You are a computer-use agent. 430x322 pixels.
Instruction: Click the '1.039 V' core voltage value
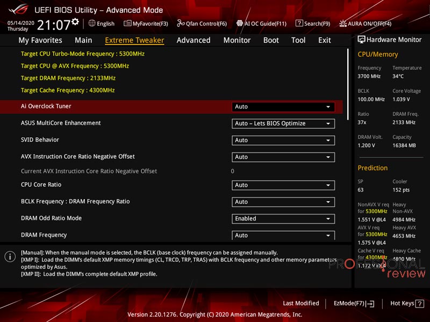pyautogui.click(x=401, y=99)
